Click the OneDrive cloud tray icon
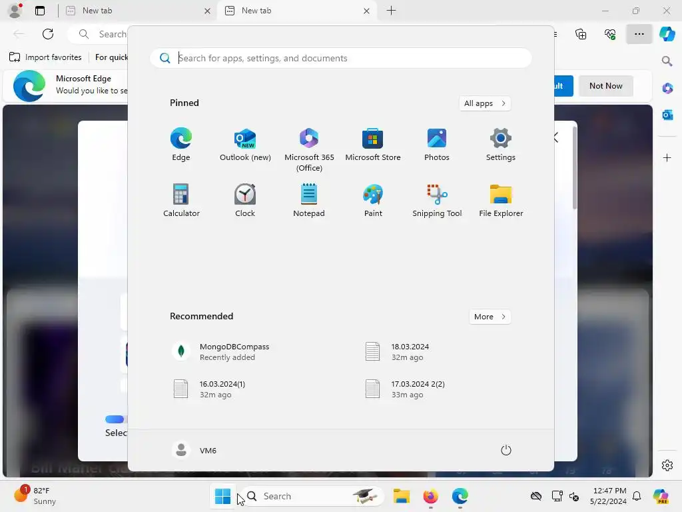Screen dimensions: 682x512 [x=536, y=496]
